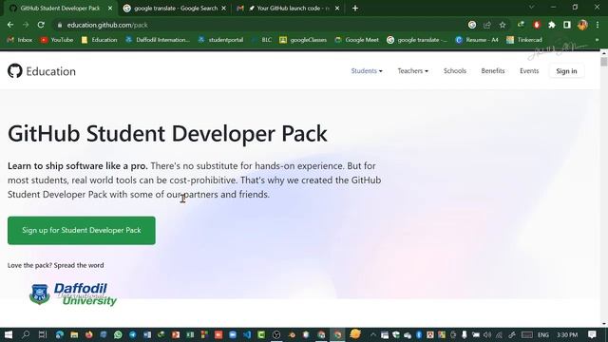Click the Google icon in the address bar
The image size is (608, 342).
pyautogui.click(x=472, y=25)
